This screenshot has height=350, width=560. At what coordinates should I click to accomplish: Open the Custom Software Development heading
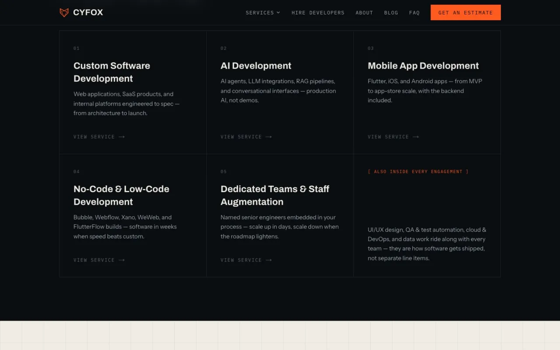(x=112, y=72)
